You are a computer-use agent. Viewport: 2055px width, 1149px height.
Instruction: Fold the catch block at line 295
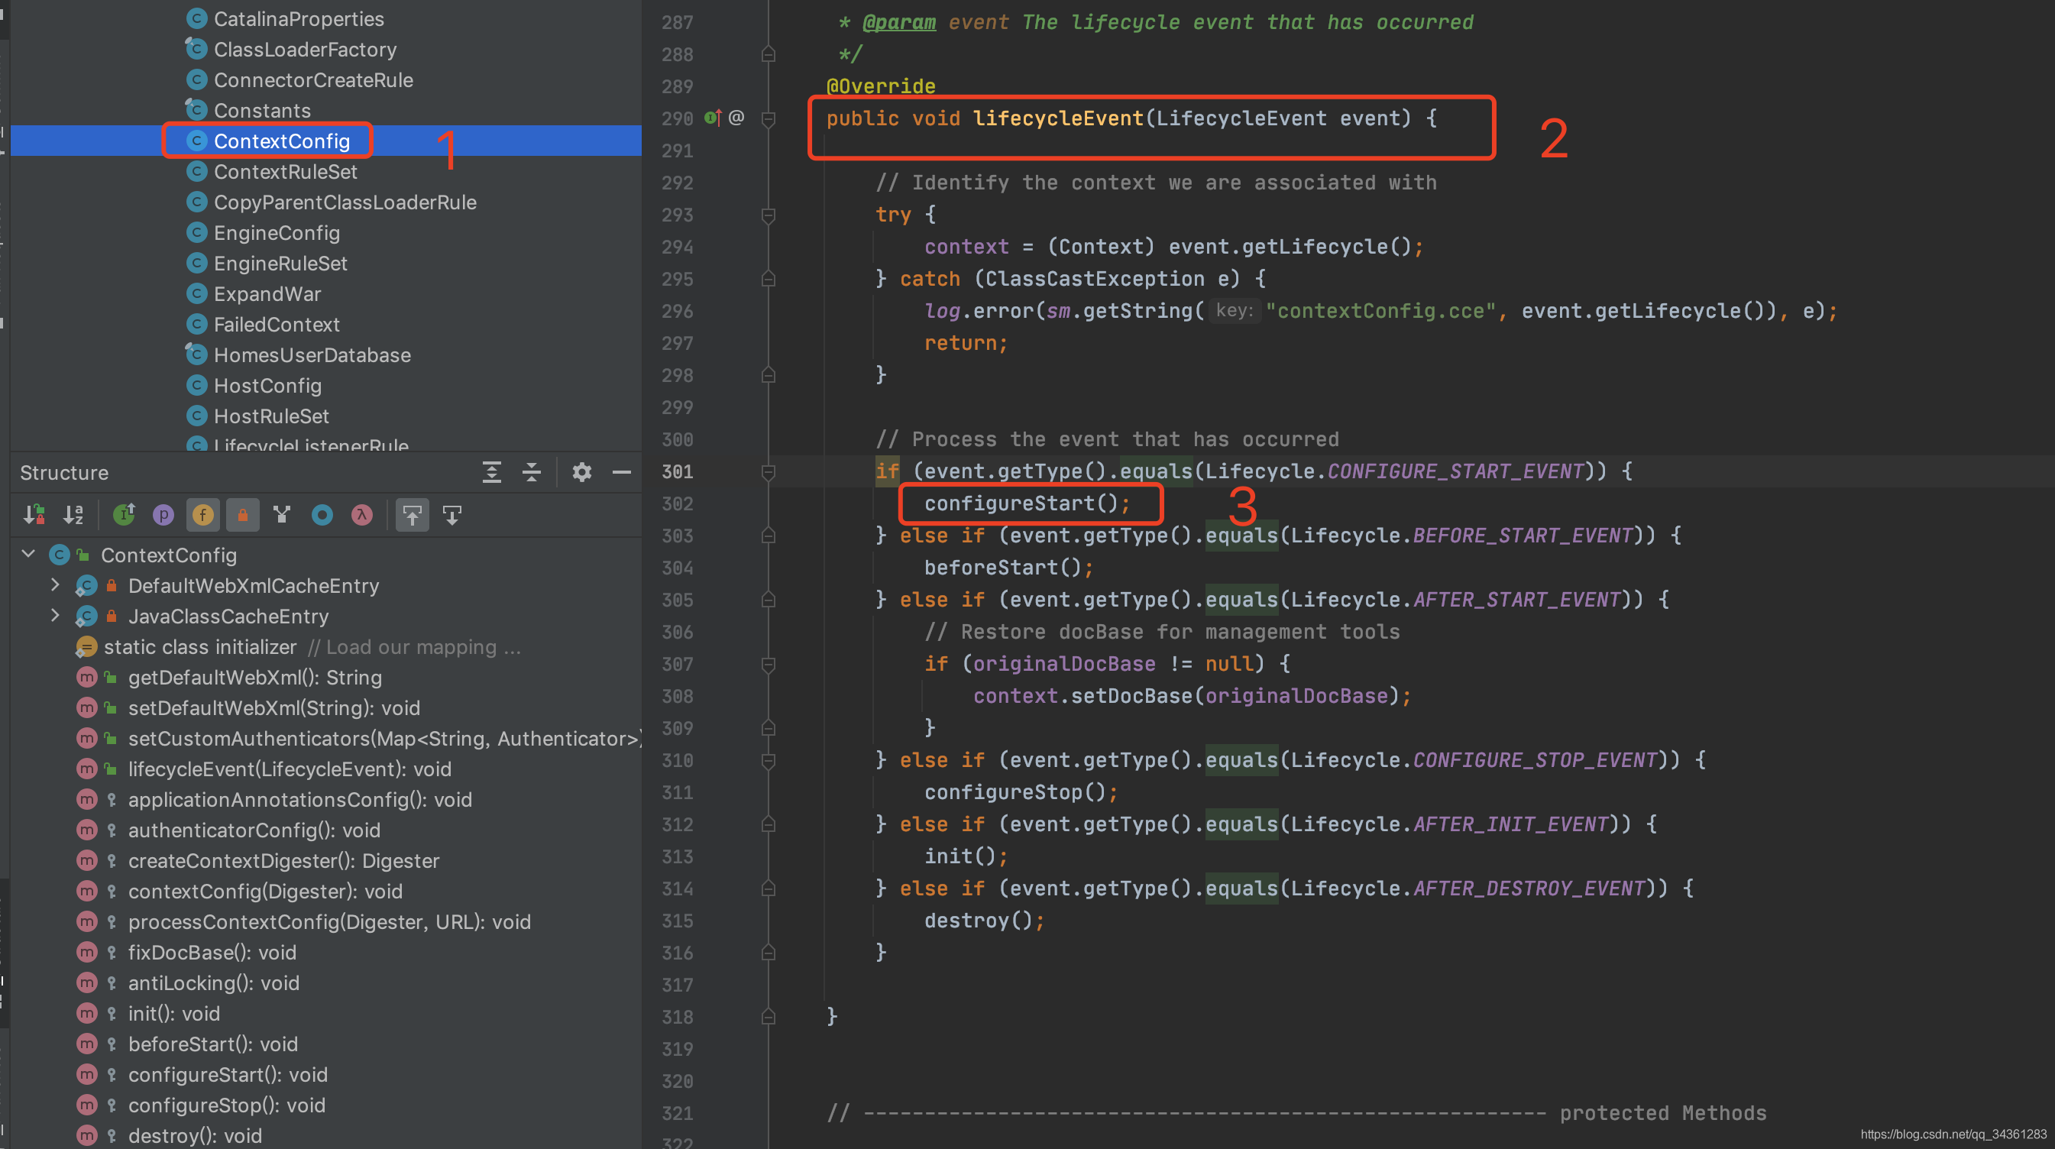[x=769, y=280]
